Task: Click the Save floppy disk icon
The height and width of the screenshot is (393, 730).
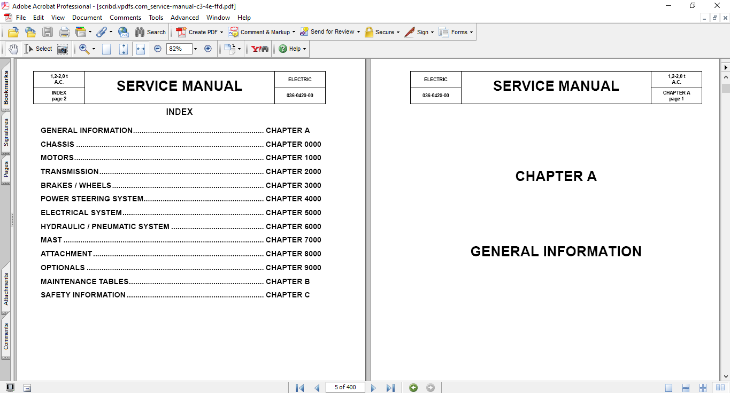Action: pos(48,32)
